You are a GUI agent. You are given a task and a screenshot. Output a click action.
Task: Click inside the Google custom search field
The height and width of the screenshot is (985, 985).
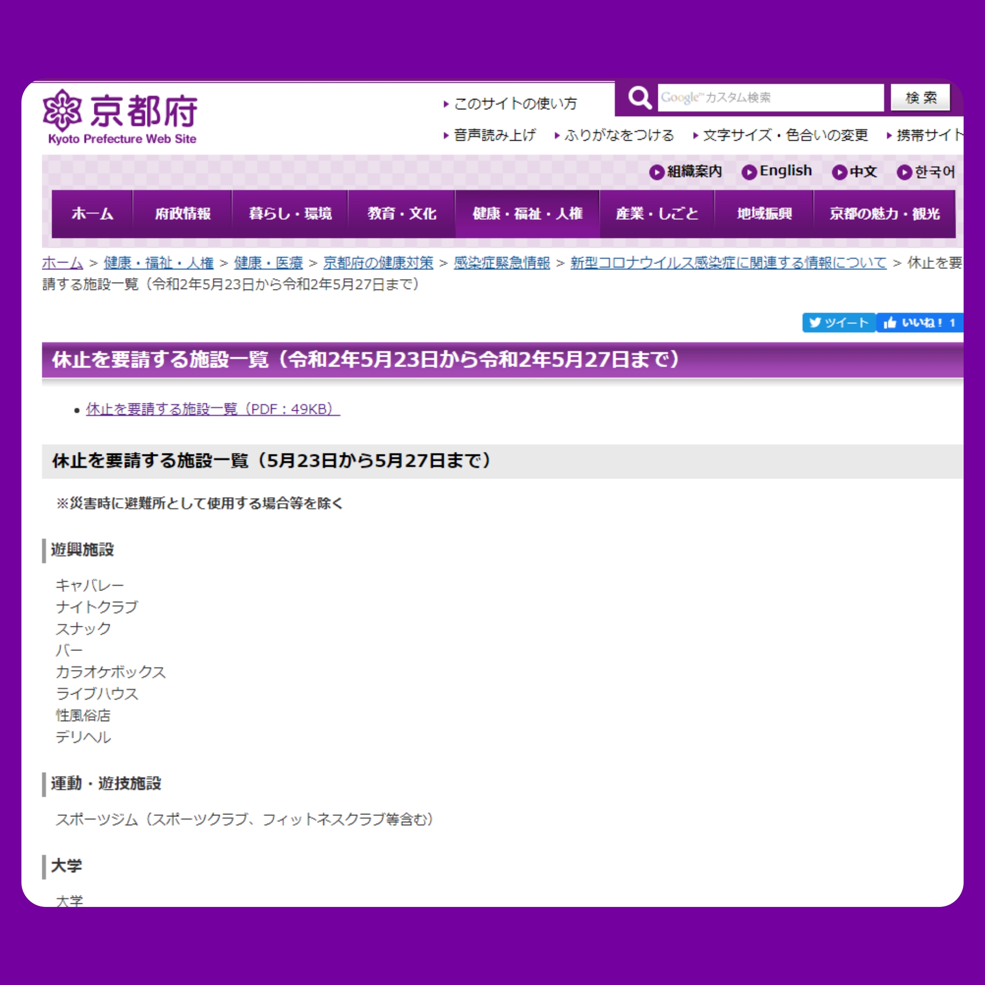(x=770, y=98)
